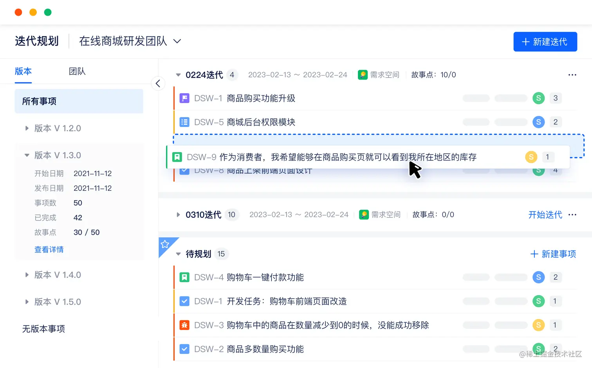Click the 0224迭代 date range 2023-02-13 ~ 2023-02-24

point(298,75)
